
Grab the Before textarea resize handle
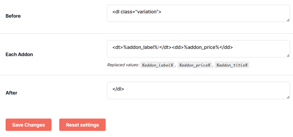click(x=288, y=20)
